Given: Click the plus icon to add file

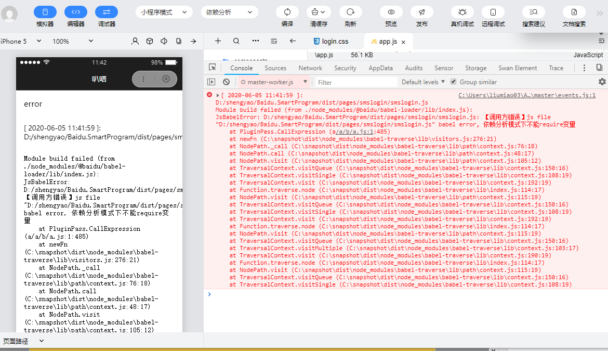Looking at the screenshot, I should pyautogui.click(x=218, y=41).
